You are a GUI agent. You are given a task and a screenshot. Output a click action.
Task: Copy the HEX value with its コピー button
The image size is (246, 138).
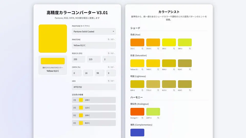click(111, 81)
